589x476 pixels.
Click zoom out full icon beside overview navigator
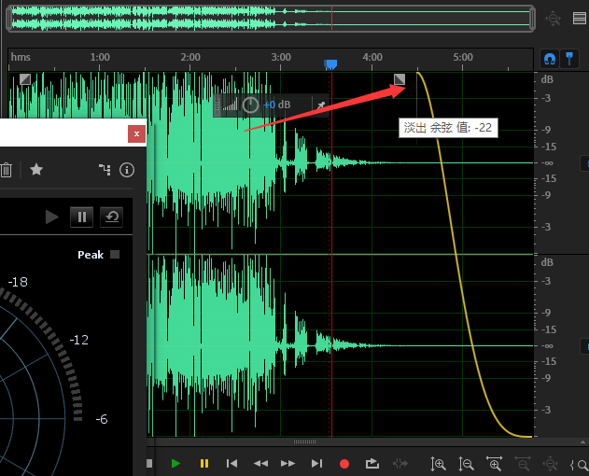554,18
